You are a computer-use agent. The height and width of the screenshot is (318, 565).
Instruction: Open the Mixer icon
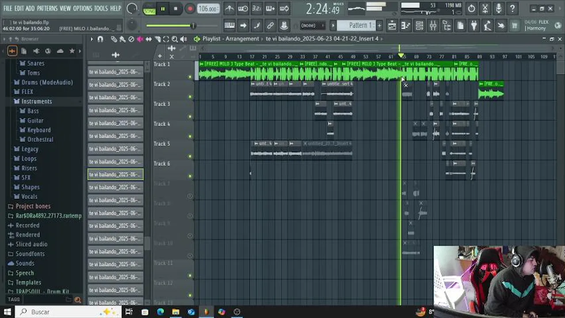pyautogui.click(x=433, y=26)
